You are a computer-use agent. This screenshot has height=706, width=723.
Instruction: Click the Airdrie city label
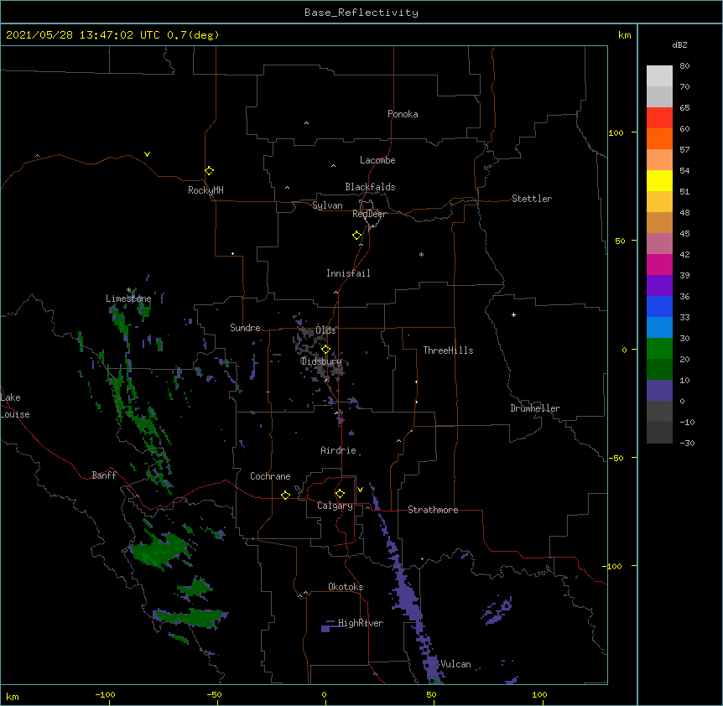click(339, 450)
